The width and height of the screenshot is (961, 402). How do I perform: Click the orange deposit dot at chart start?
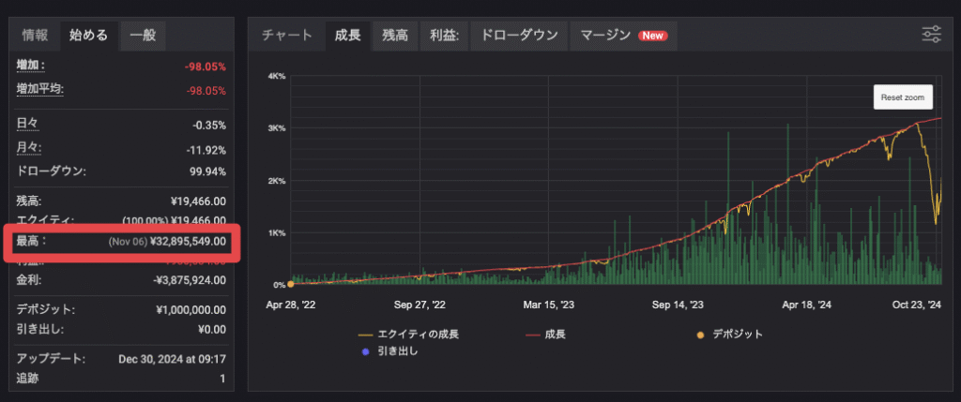(x=291, y=284)
